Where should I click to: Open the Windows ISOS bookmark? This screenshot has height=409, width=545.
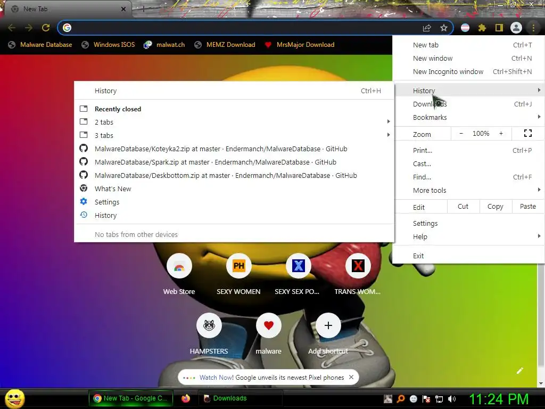click(108, 45)
